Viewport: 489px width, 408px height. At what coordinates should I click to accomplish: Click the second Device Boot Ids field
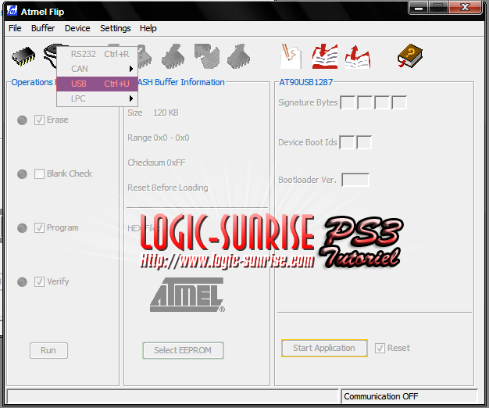click(364, 142)
